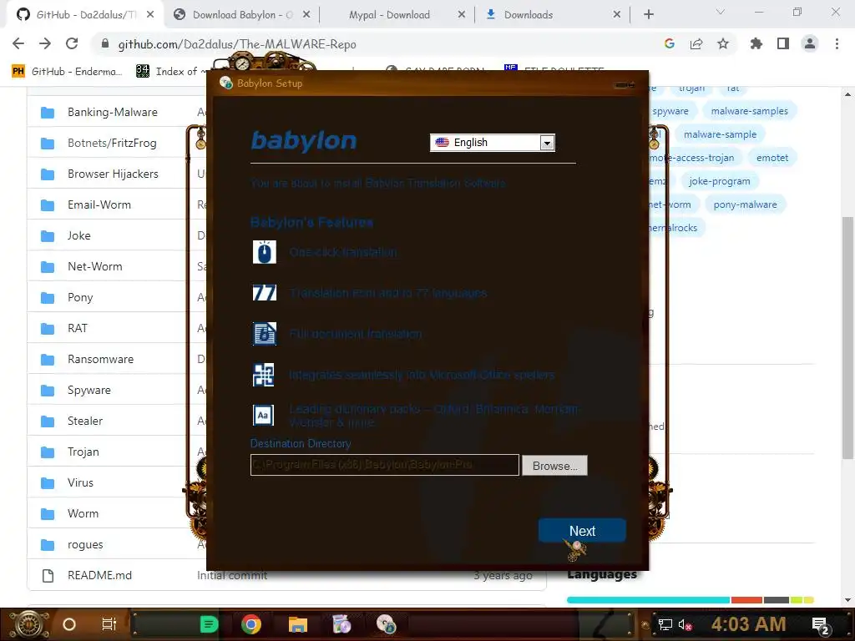The image size is (855, 641).
Task: Open the Joke folder
Action: point(79,235)
